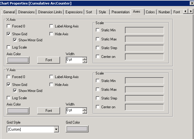This screenshot has height=139, width=194.
Task: Open the Presentation tab
Action: (x=120, y=12)
